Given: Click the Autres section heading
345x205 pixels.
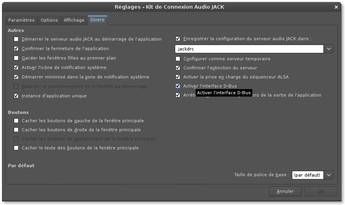Looking at the screenshot, I should click(16, 30).
